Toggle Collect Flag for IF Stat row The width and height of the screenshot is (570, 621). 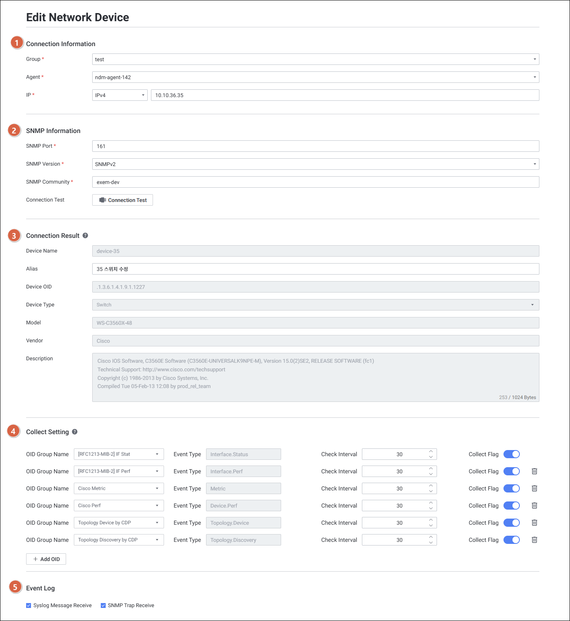511,454
